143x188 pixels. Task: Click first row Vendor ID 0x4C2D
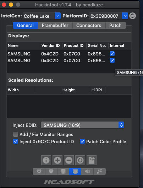50,54
